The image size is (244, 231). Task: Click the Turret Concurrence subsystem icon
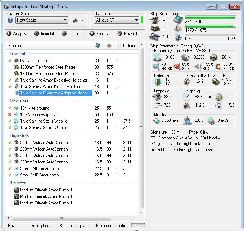point(64,33)
